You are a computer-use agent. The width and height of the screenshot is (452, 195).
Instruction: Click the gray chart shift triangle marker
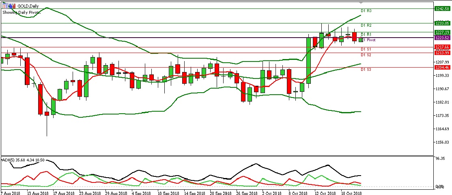coord(361,3)
